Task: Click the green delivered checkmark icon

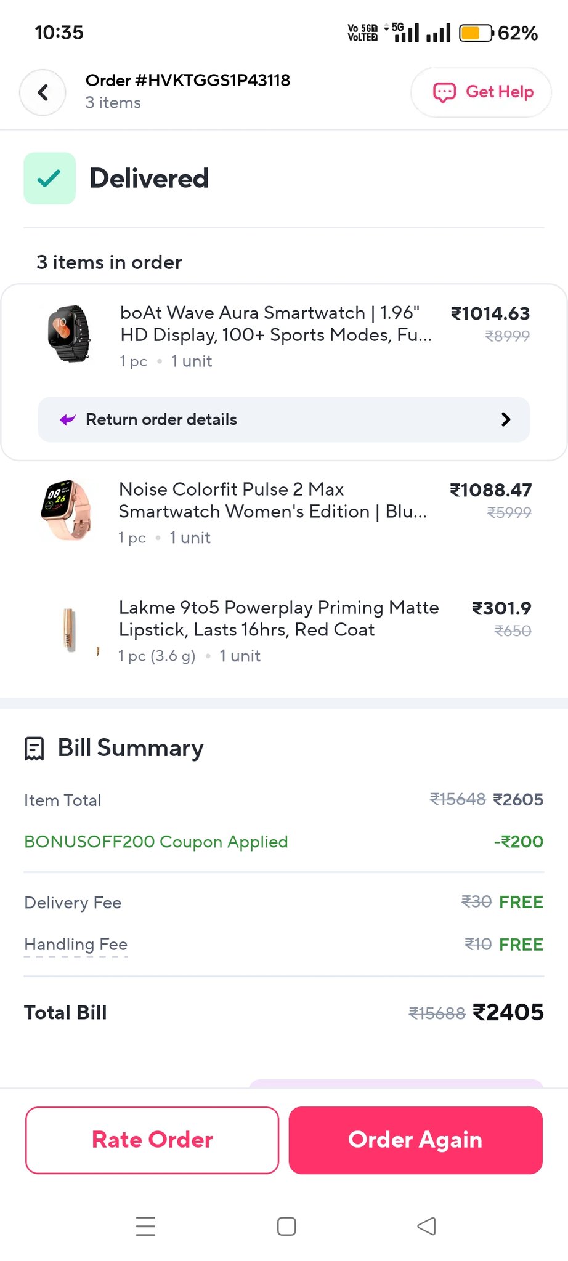Action: pyautogui.click(x=49, y=179)
